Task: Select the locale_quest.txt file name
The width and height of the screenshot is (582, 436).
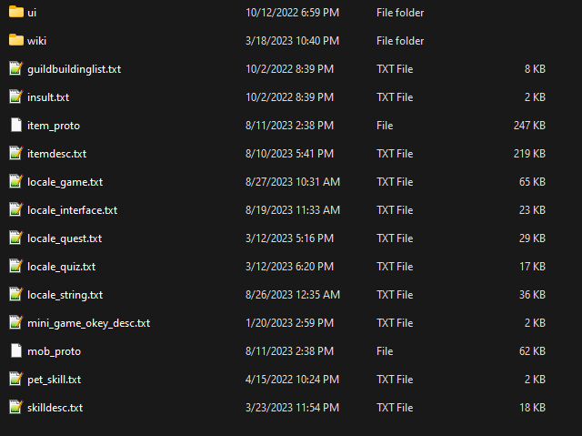Action: pos(65,238)
